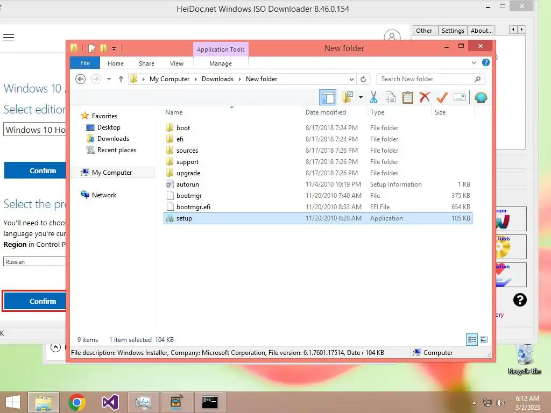Open the File menu tab
551x413 pixels.
pyautogui.click(x=85, y=63)
